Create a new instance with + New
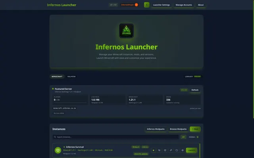 195,129
